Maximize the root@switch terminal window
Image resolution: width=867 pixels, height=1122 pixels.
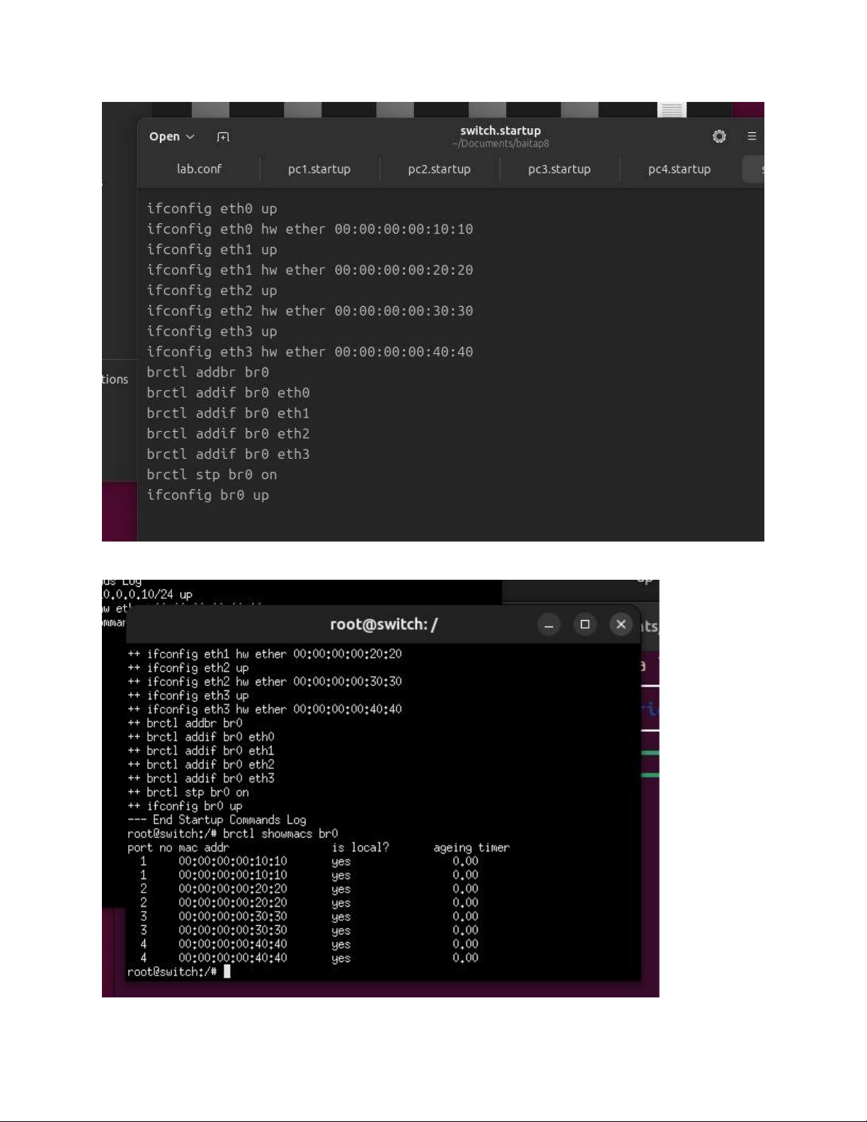pyautogui.click(x=585, y=624)
